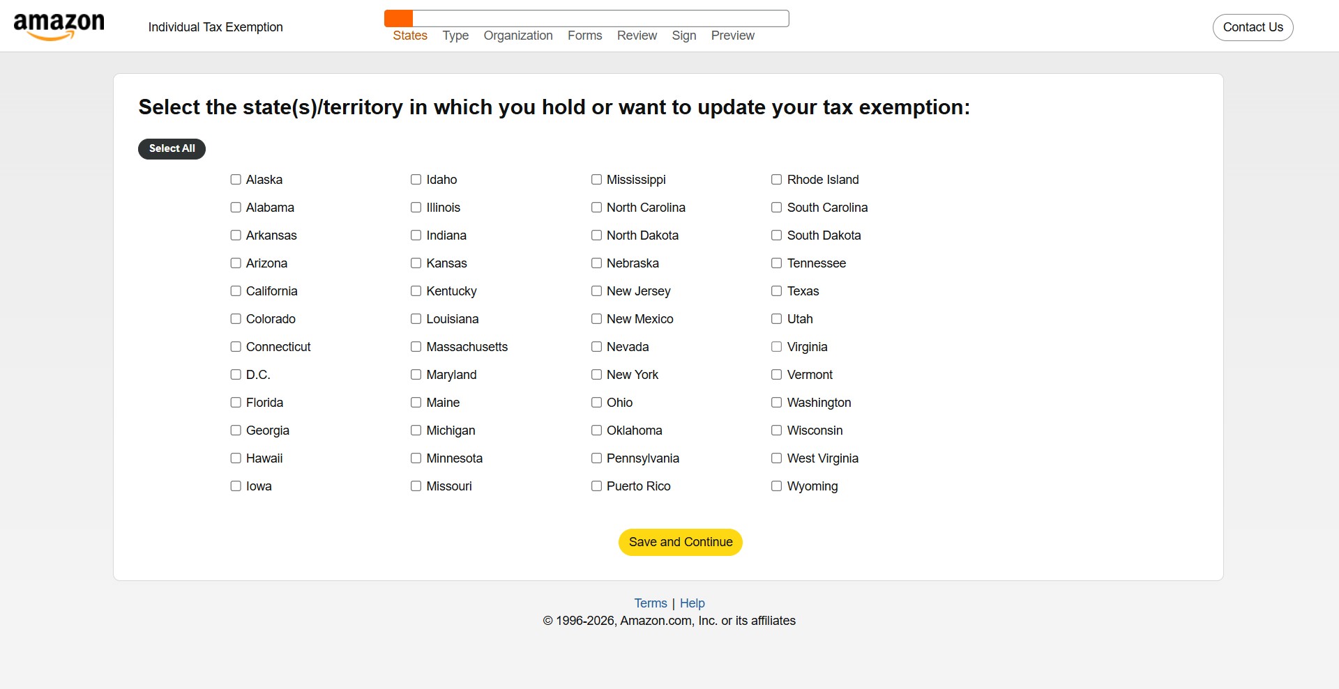
Task: Select the Sign step
Action: click(684, 36)
